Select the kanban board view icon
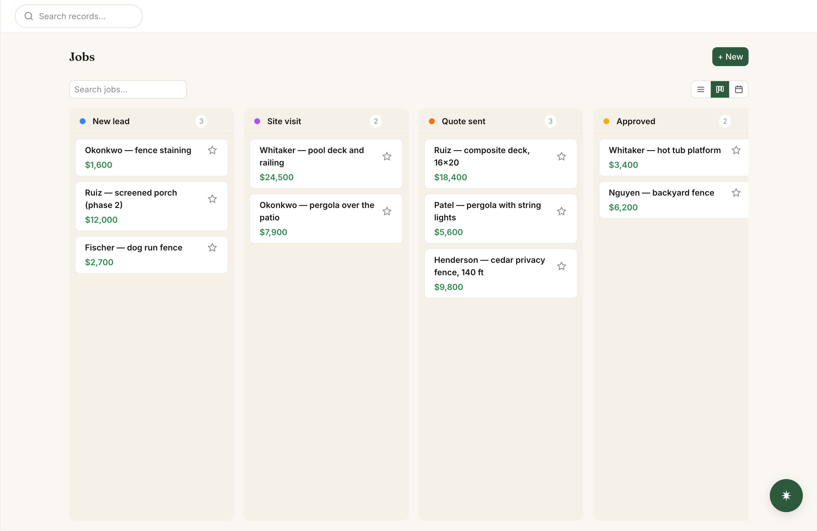This screenshot has width=817, height=531. pos(720,90)
